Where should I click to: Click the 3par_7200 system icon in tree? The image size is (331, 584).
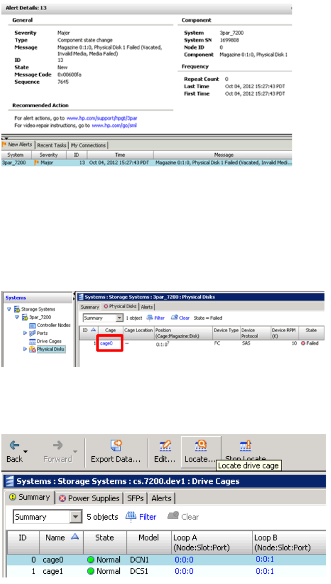click(25, 317)
